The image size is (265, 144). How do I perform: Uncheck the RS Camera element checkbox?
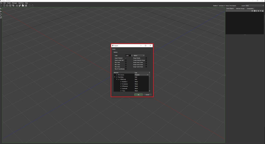tap(117, 75)
